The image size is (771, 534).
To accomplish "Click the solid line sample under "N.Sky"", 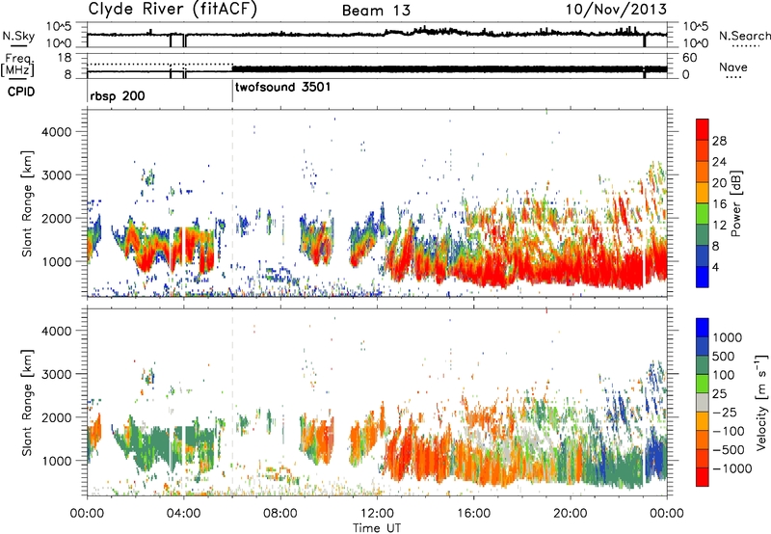I will (17, 45).
